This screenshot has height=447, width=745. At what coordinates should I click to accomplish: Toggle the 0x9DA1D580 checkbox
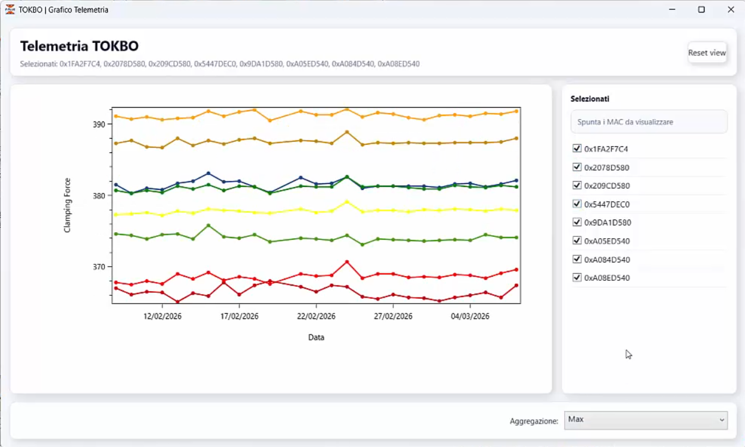[x=577, y=223]
